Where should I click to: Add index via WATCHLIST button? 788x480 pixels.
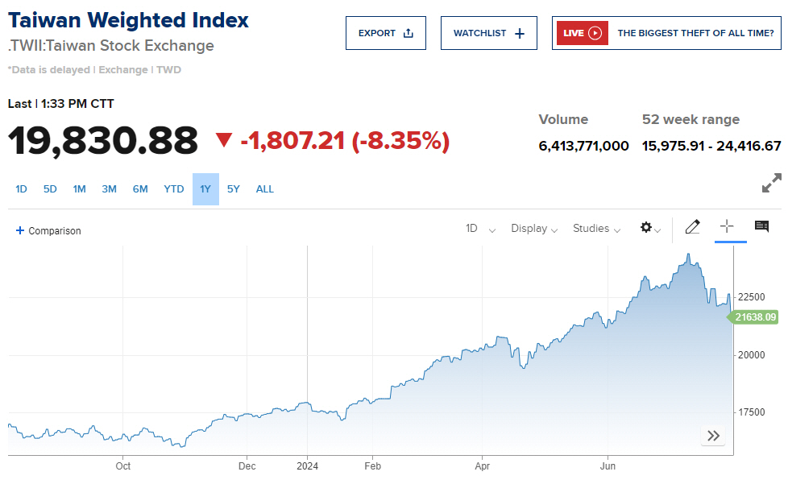(x=488, y=33)
